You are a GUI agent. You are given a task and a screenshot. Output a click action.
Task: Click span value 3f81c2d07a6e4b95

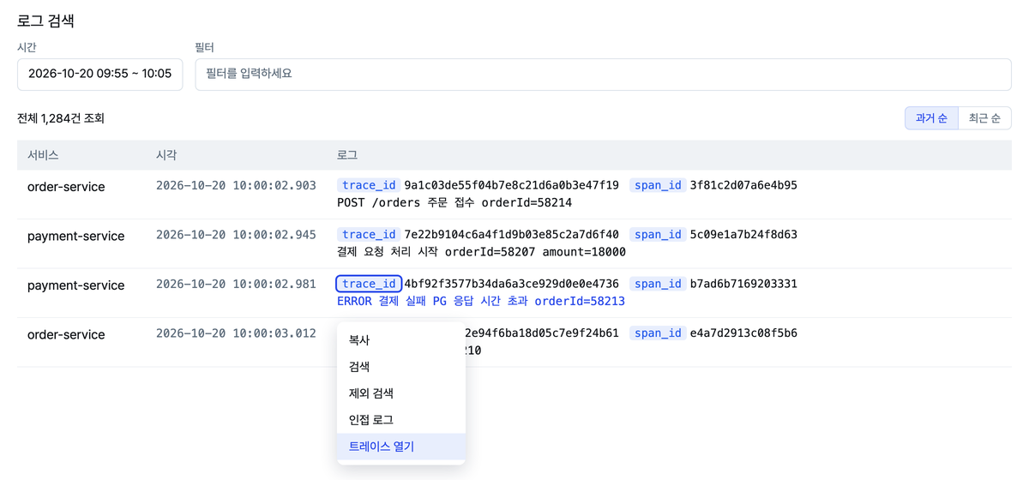click(743, 185)
